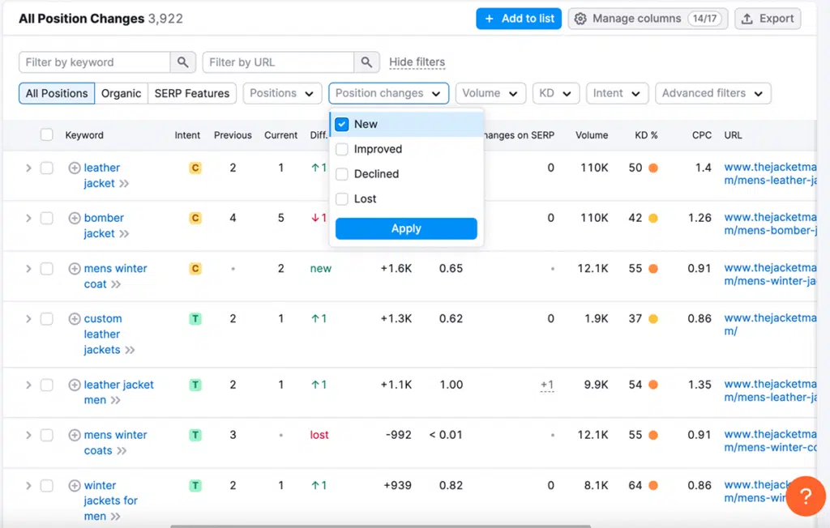Uncheck the "New" position change filter

click(x=341, y=124)
